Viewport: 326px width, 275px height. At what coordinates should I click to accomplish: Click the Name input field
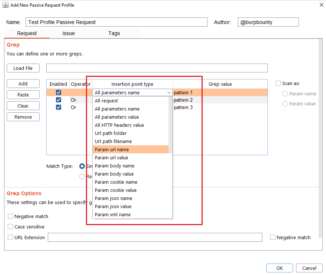[x=116, y=22]
